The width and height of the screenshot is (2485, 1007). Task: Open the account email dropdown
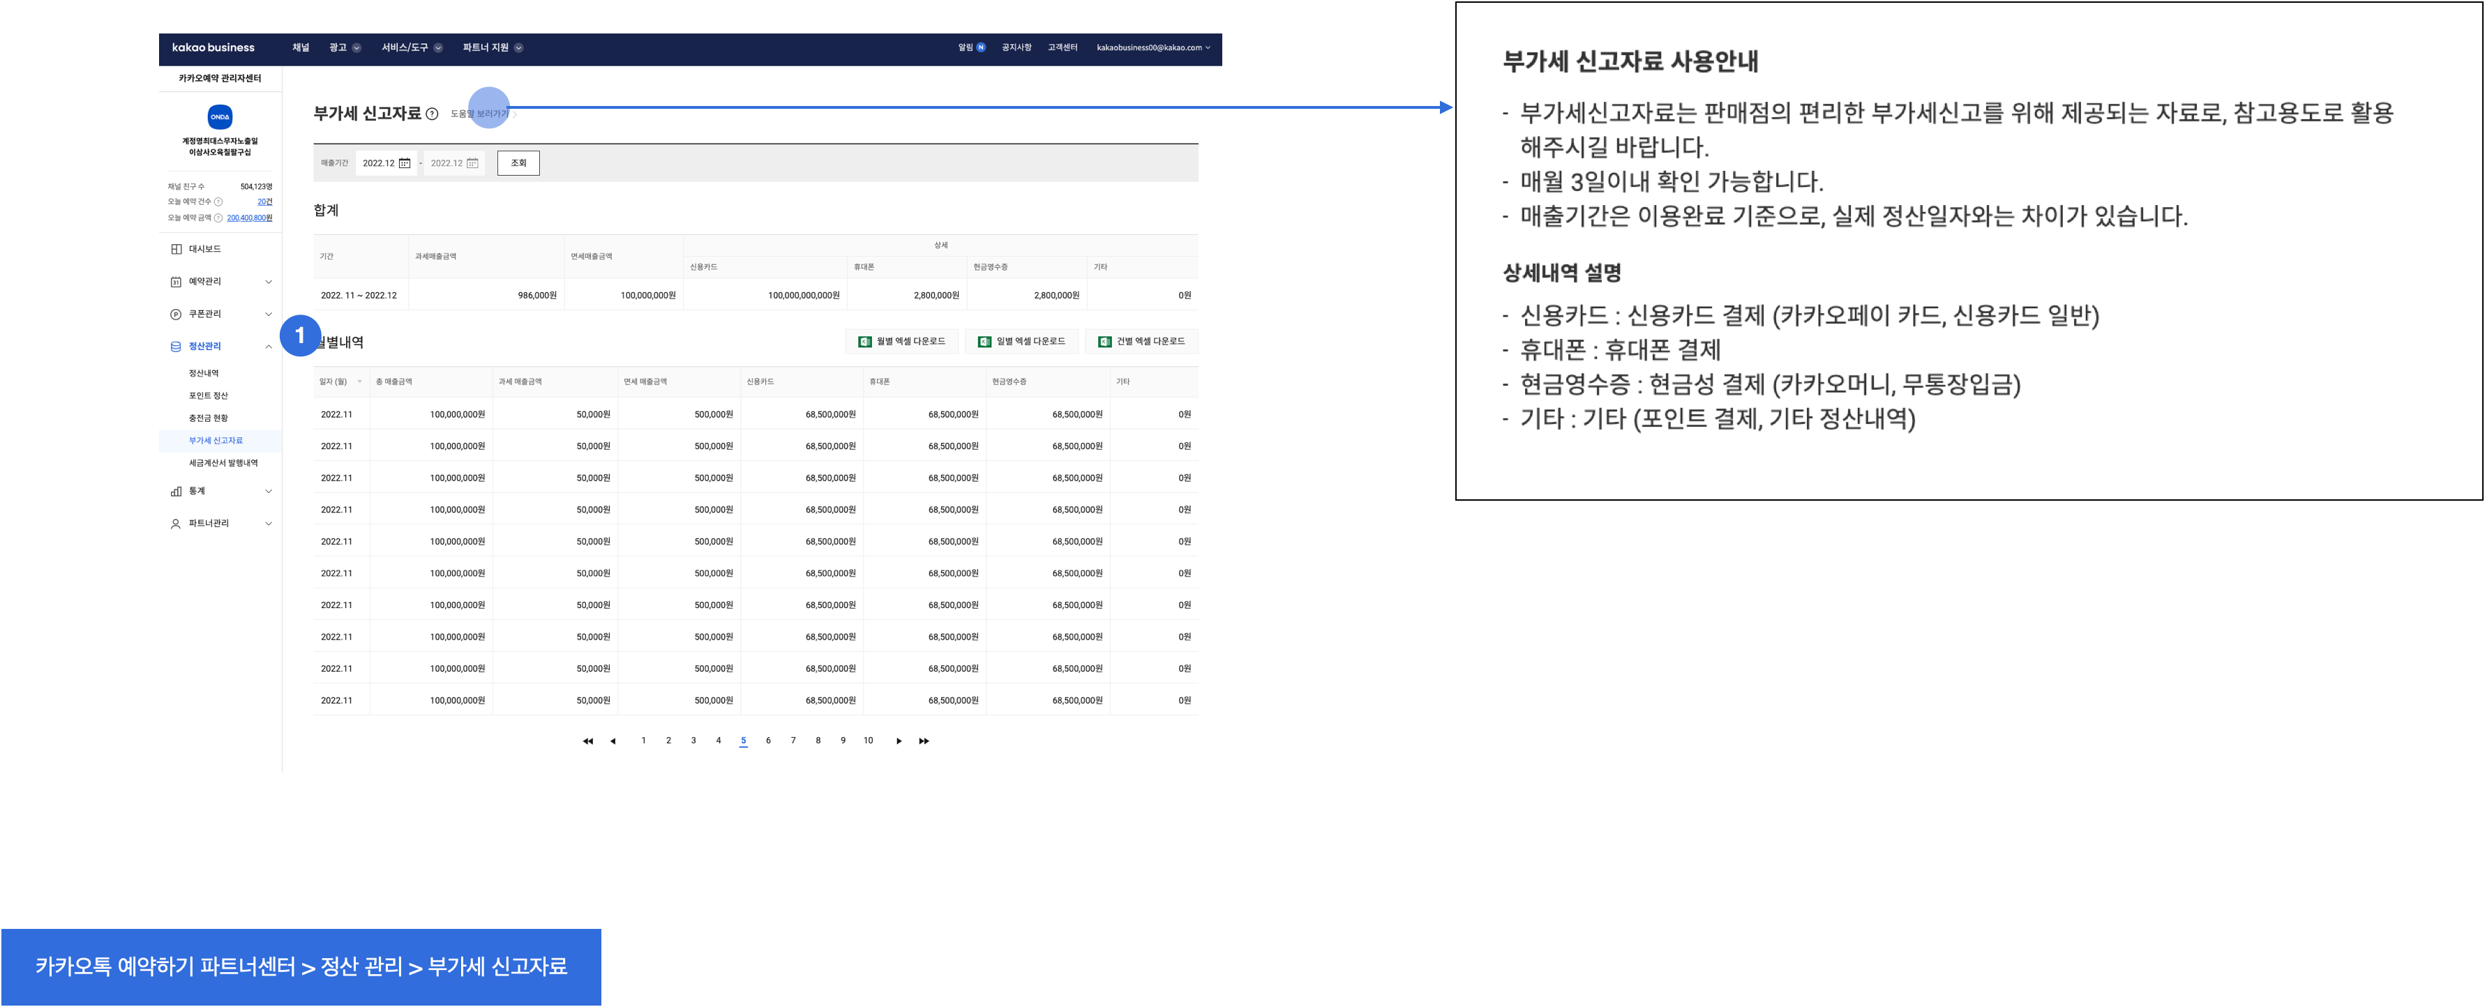(x=1153, y=47)
